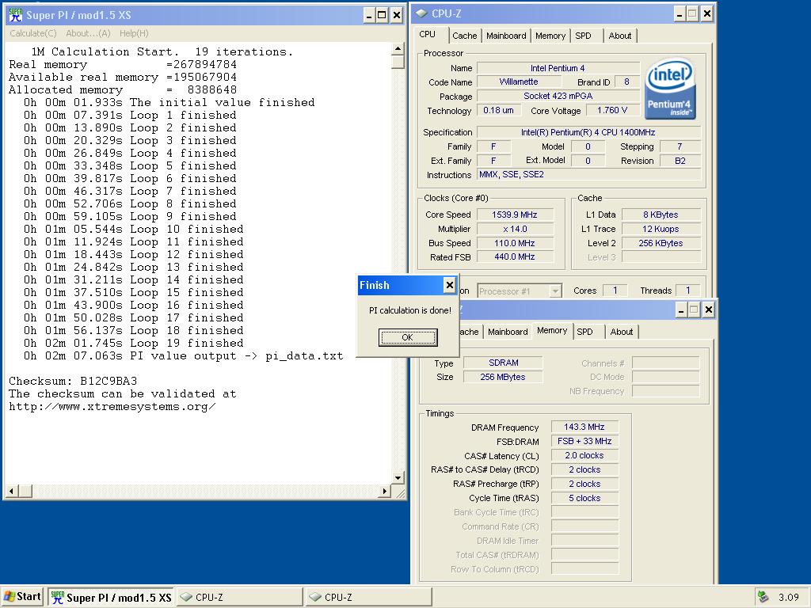Click the L1 Trace 12 Kuops field
Viewport: 811px width, 608px height.
click(x=661, y=229)
